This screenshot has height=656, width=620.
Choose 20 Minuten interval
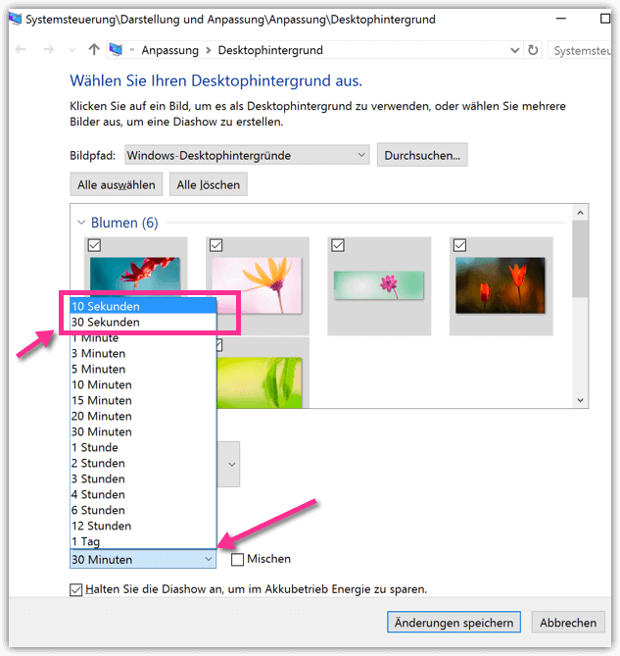(x=143, y=417)
